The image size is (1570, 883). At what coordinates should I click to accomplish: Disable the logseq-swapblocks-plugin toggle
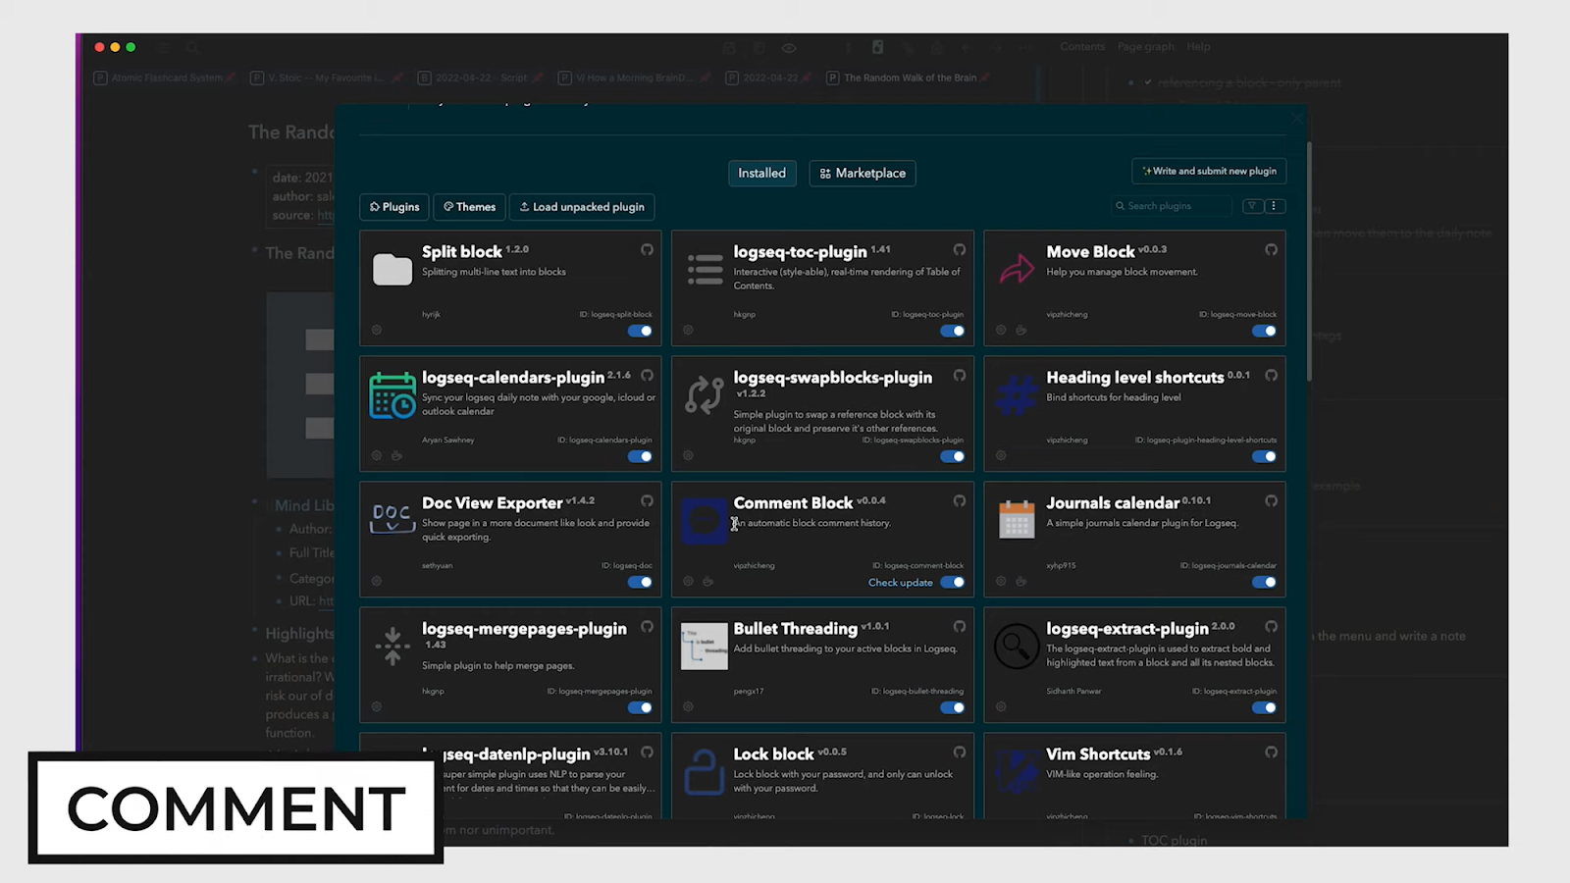[x=952, y=456]
